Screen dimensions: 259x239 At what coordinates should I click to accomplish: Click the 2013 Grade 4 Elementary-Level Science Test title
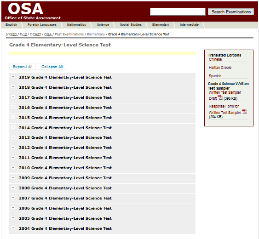point(65,137)
